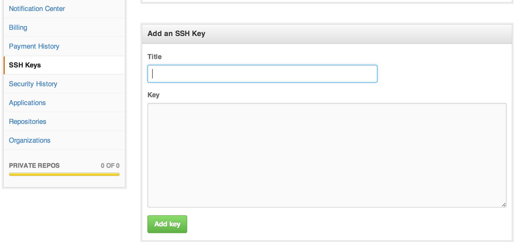Grab the Key textarea resize handle

click(504, 205)
